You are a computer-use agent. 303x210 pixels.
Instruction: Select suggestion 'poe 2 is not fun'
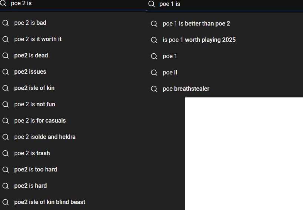[x=73, y=104]
